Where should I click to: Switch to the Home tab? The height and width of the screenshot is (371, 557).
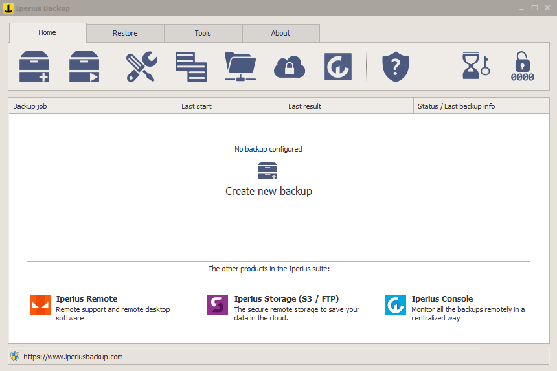coord(47,32)
